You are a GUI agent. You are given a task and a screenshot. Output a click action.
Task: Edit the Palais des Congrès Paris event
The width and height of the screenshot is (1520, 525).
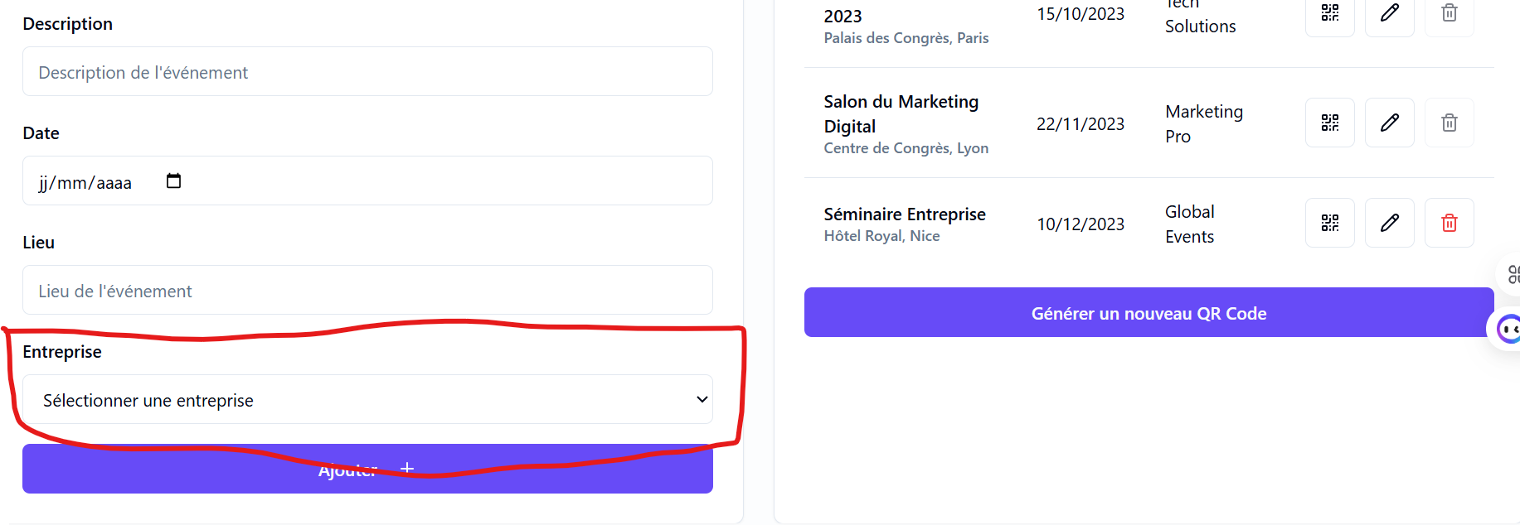click(1390, 13)
